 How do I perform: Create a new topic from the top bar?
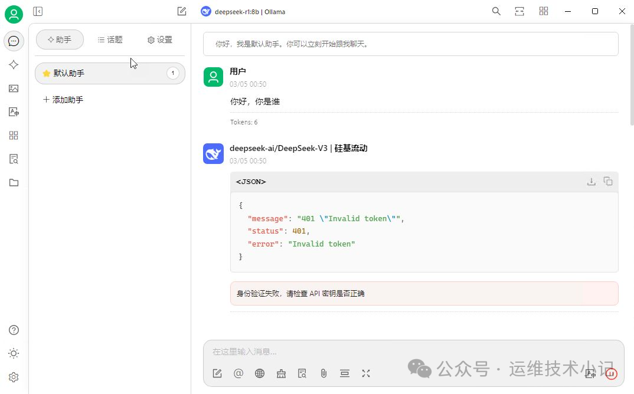point(182,11)
